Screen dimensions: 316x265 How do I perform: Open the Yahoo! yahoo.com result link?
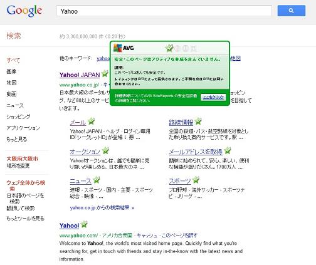(x=69, y=226)
